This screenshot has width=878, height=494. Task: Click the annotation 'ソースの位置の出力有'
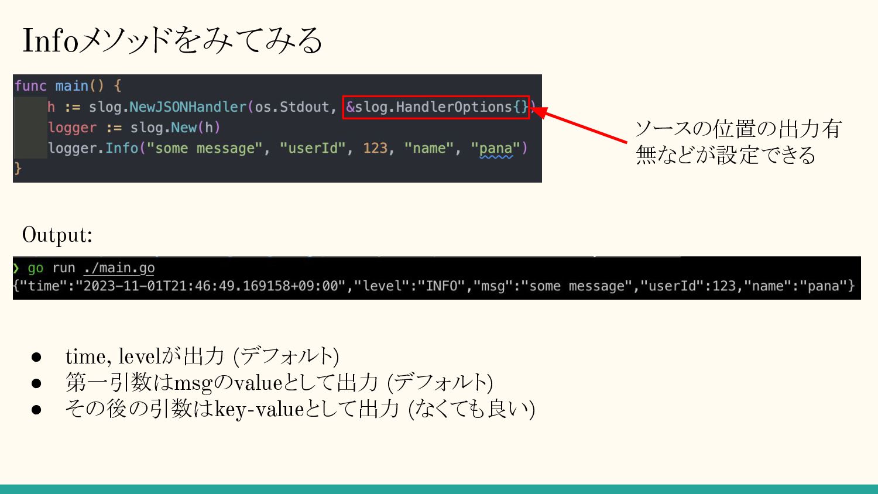tap(739, 128)
